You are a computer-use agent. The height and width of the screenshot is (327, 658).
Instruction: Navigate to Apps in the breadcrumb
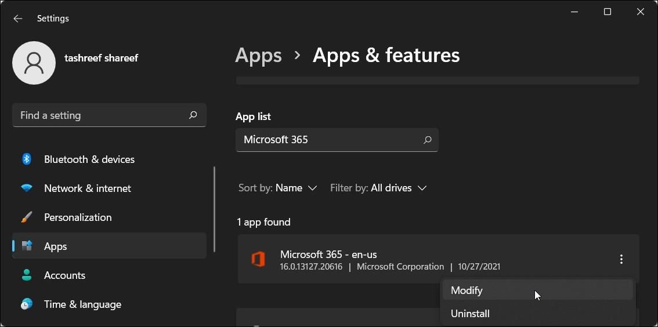(x=259, y=55)
